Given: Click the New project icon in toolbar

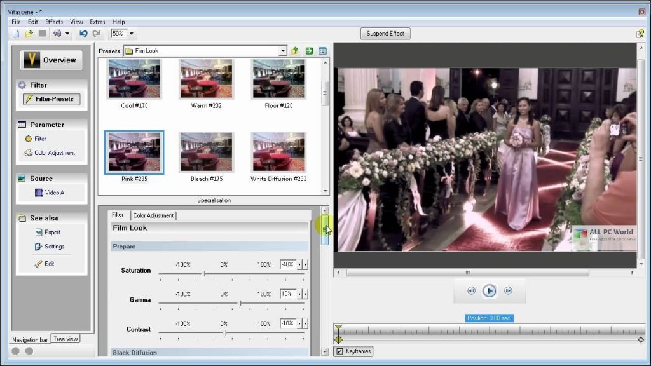Looking at the screenshot, I should coord(16,34).
